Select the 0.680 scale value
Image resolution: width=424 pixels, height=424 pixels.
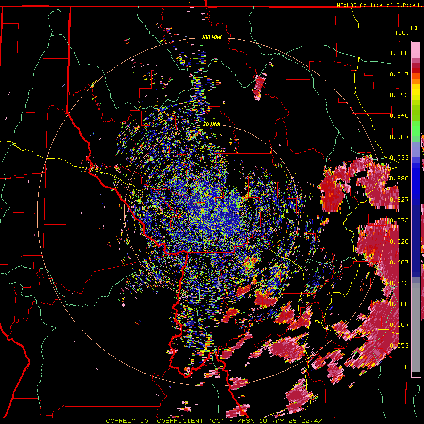[x=399, y=179]
